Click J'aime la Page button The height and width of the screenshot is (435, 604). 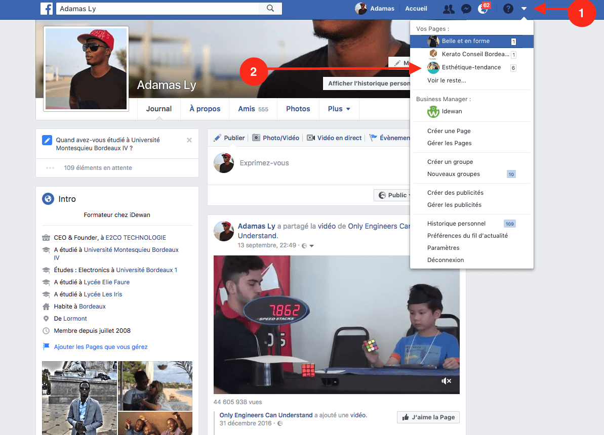pyautogui.click(x=428, y=417)
